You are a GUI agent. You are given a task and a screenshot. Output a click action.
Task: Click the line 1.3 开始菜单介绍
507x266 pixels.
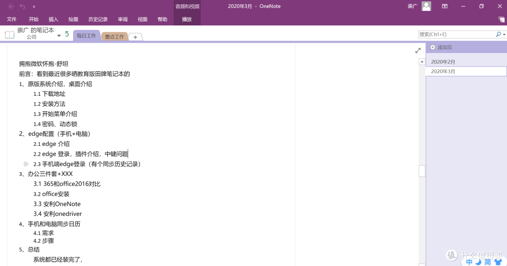[55, 114]
